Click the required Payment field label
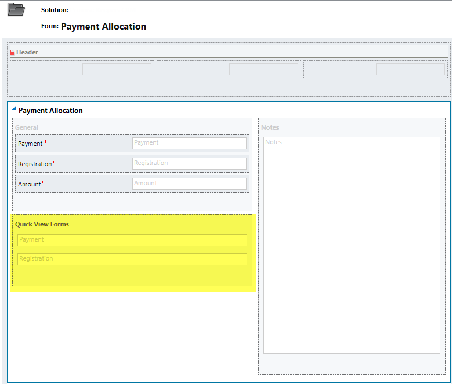Screen dimensions: 452x384 [30, 144]
